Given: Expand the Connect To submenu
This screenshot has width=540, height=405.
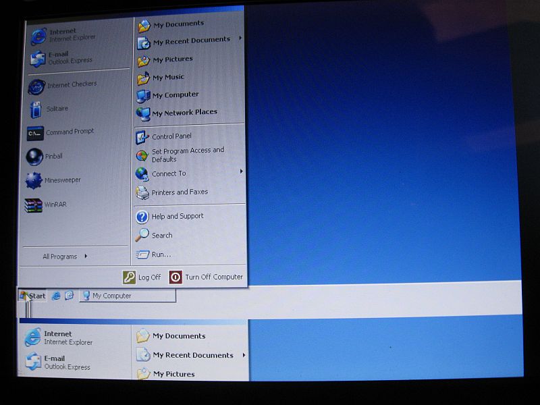Looking at the screenshot, I should tap(241, 171).
